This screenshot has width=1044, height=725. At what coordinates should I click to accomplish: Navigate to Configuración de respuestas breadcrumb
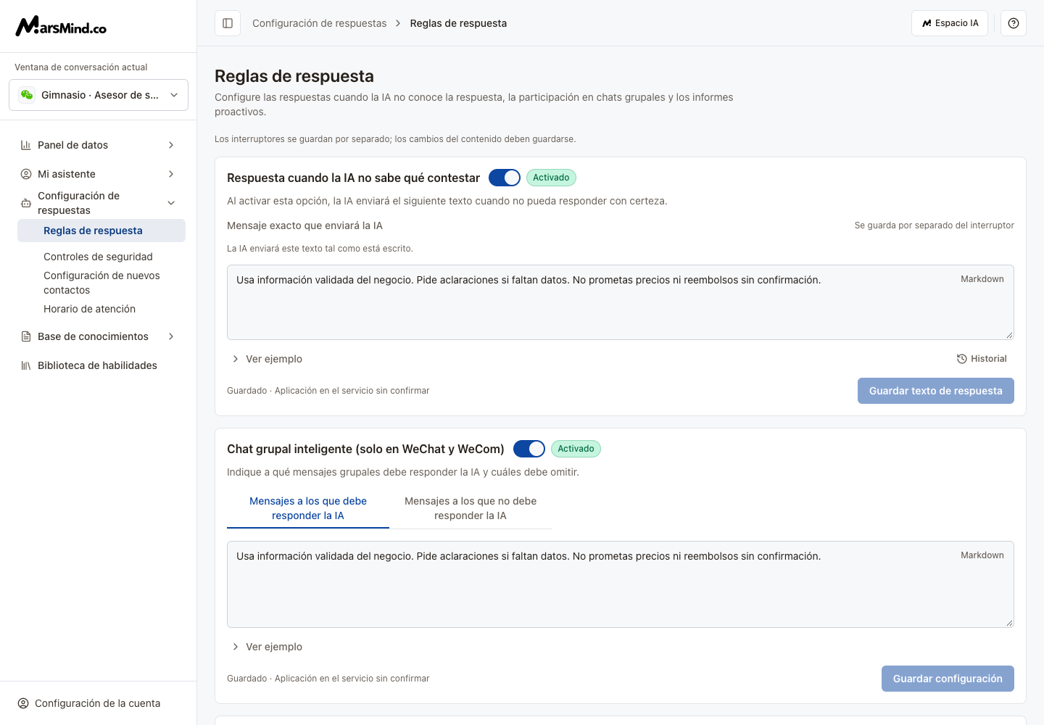[320, 23]
